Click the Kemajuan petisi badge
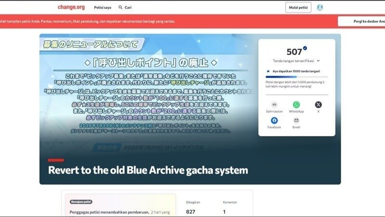This screenshot has height=217, width=385. (x=81, y=202)
